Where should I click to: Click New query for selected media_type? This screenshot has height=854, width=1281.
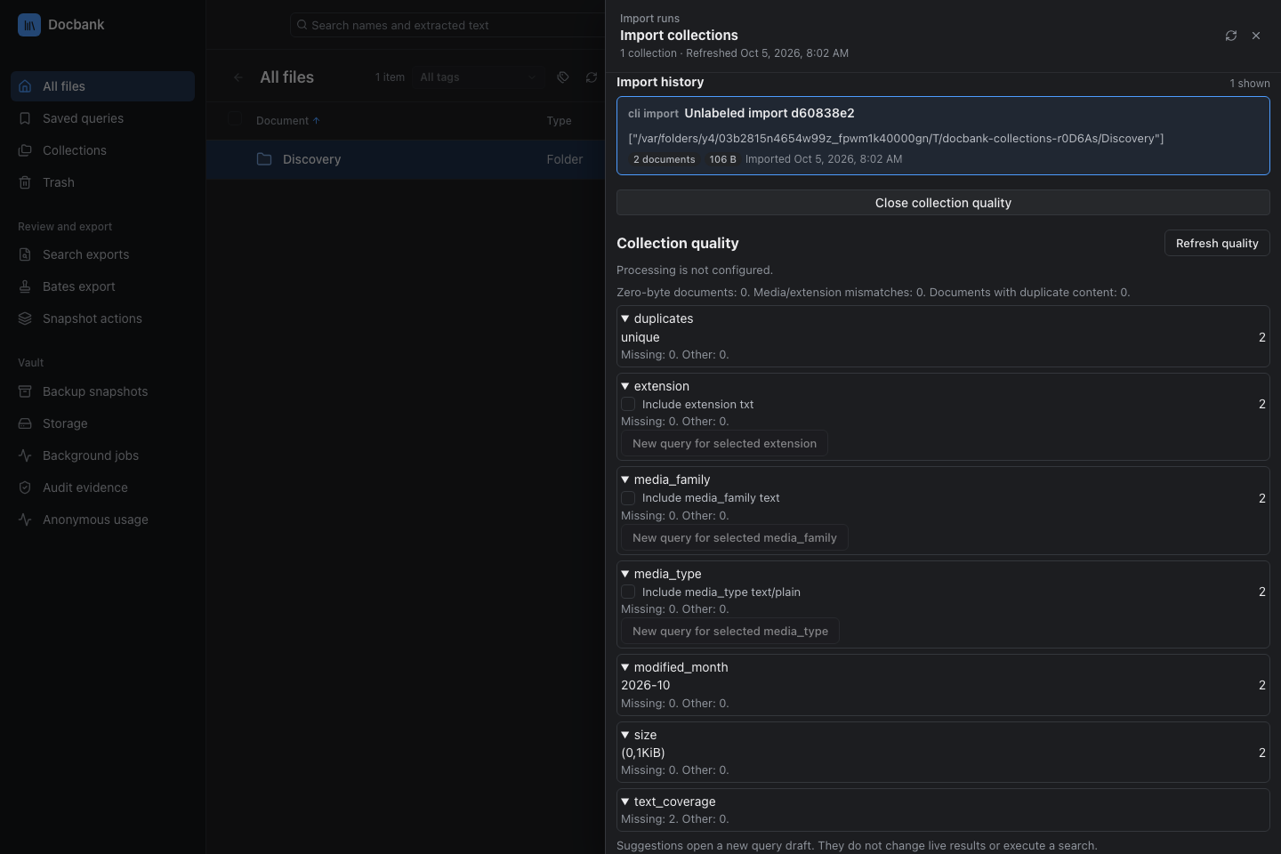[x=730, y=631]
